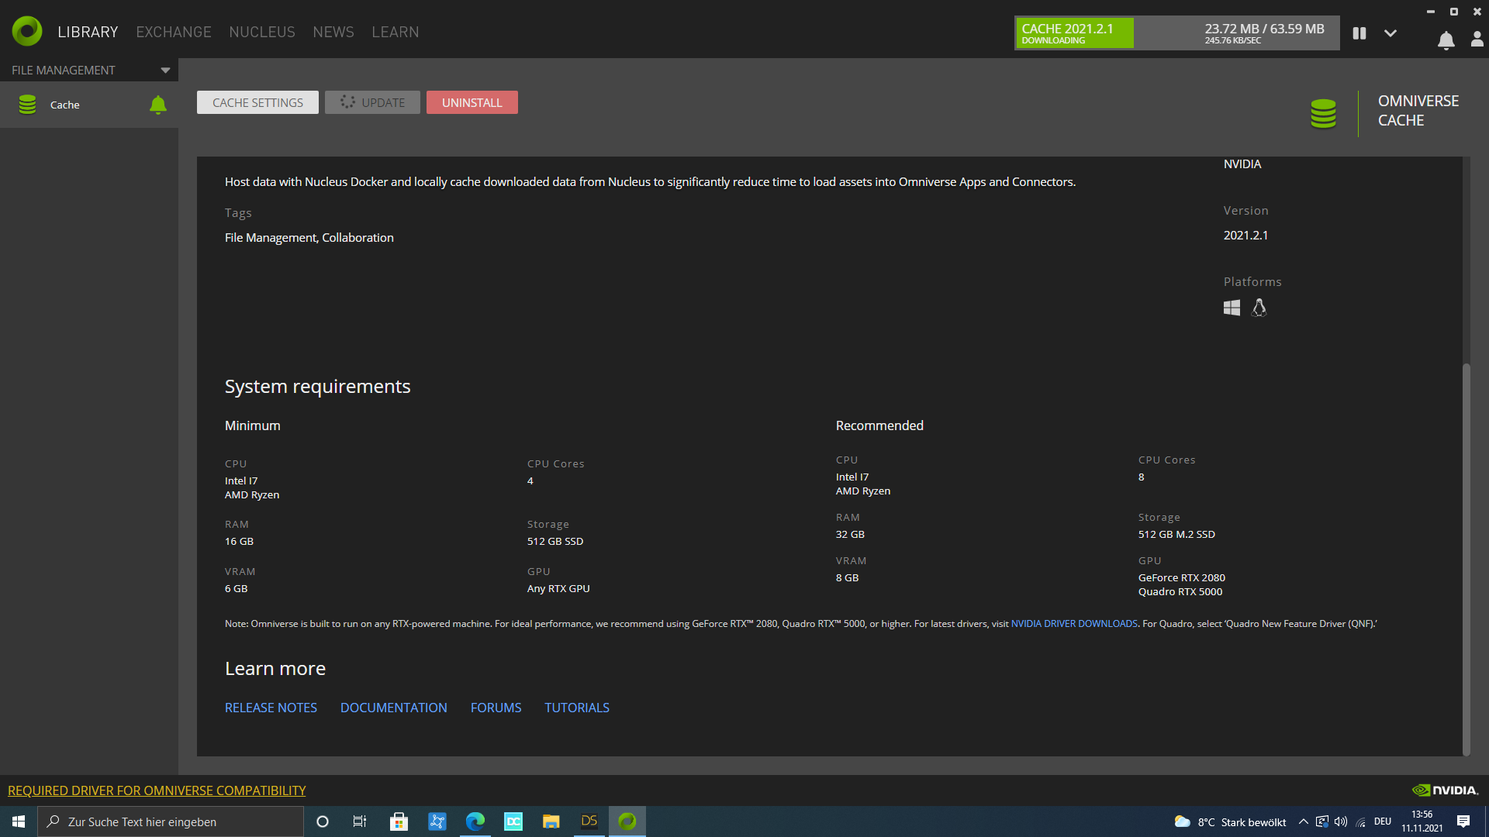Pause the Cache 2021.2.1 download
Image resolution: width=1489 pixels, height=837 pixels.
click(1359, 33)
